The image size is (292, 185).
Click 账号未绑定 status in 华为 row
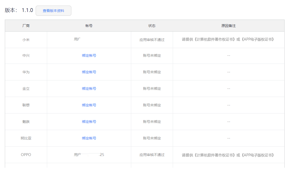[152, 72]
